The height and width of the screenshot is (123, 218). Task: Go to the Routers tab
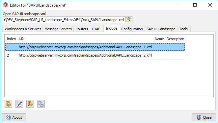(82, 29)
